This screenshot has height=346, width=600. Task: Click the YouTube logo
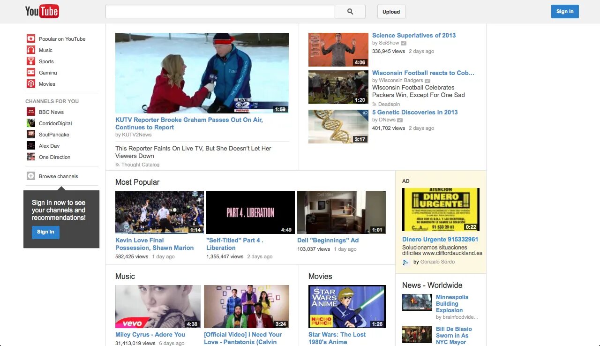click(42, 11)
